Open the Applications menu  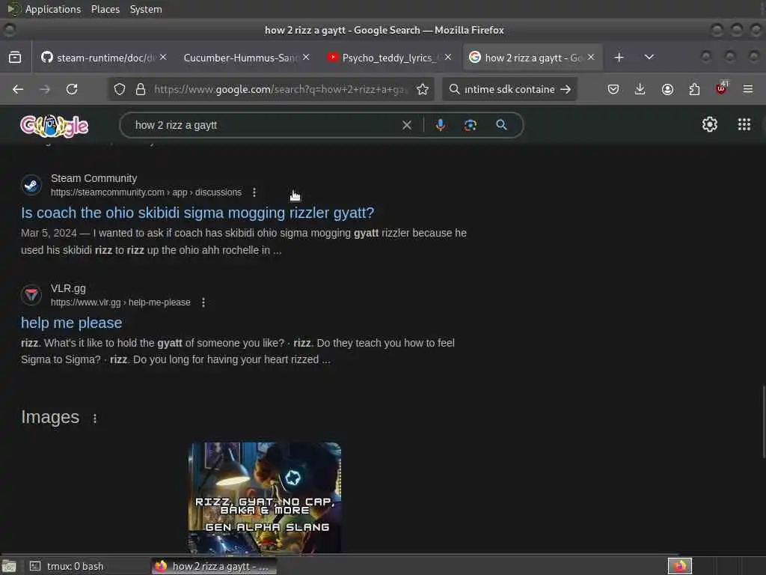click(53, 9)
